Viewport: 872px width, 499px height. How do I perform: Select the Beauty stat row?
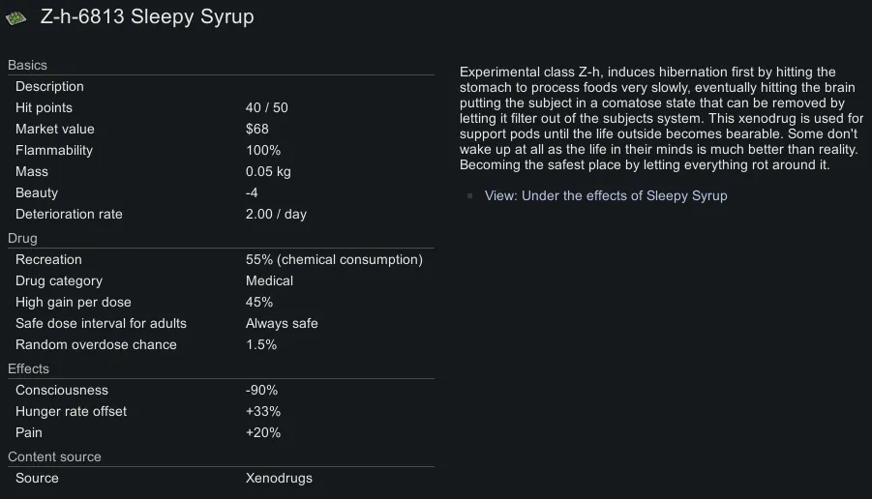[x=221, y=193]
